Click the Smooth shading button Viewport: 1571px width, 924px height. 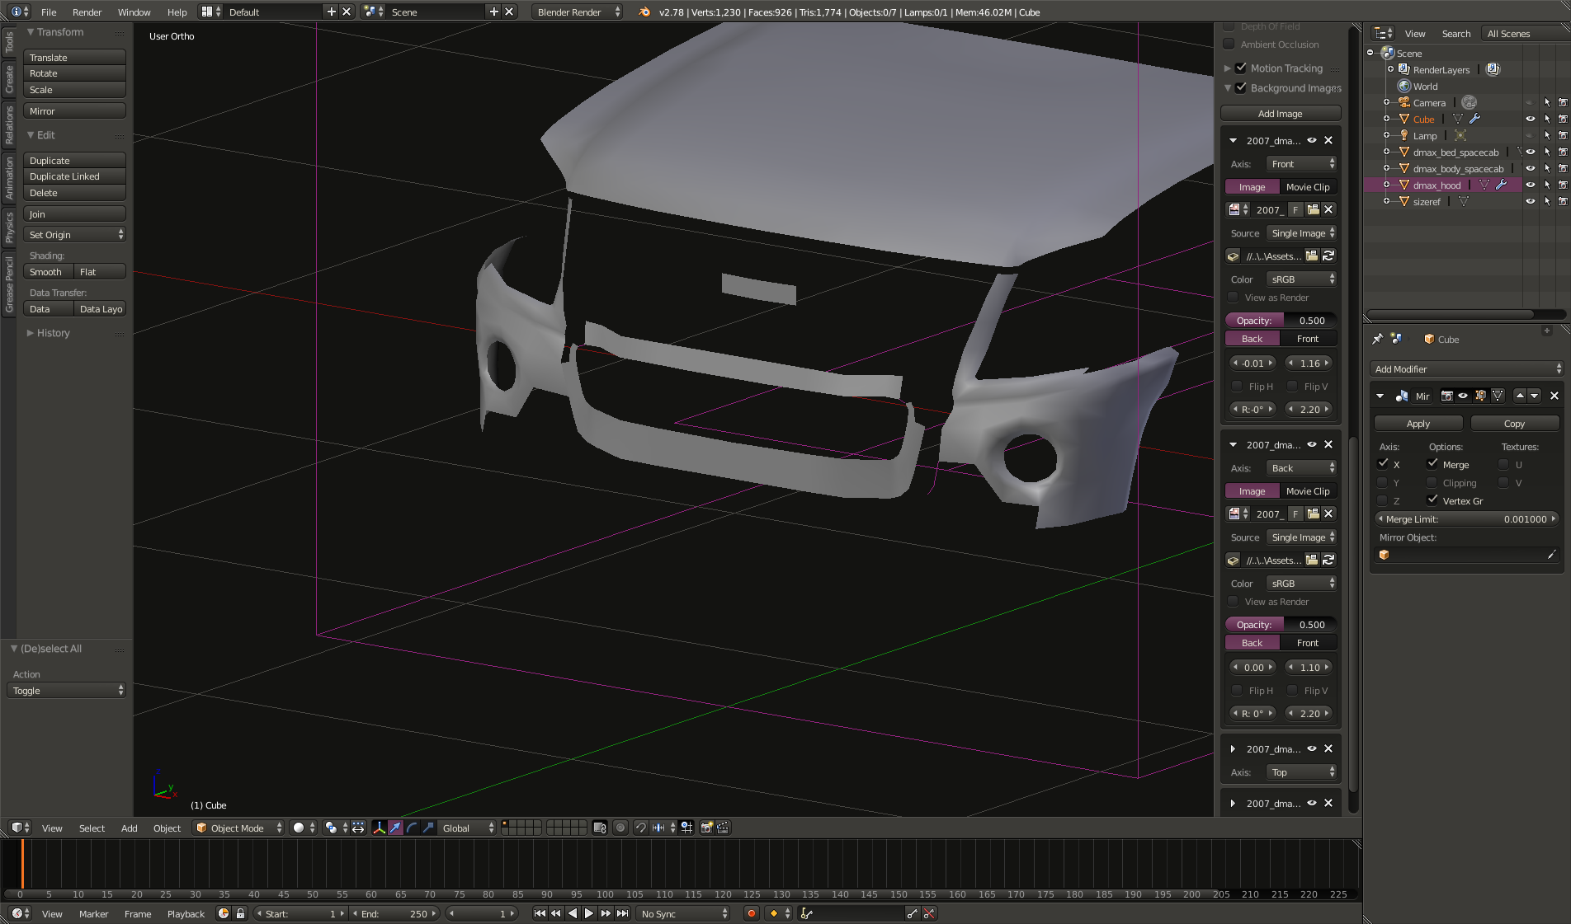tap(48, 271)
